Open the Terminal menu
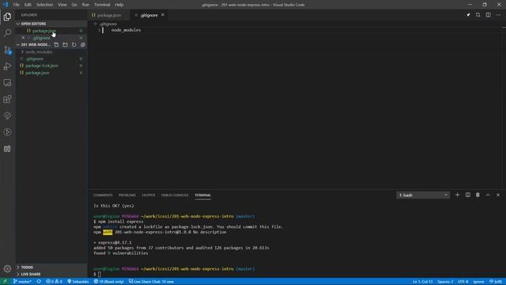The height and width of the screenshot is (285, 506). click(x=102, y=5)
